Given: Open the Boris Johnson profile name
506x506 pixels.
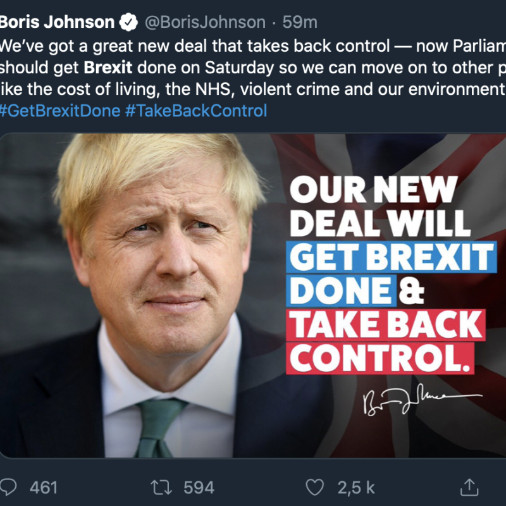Looking at the screenshot, I should 57,23.
